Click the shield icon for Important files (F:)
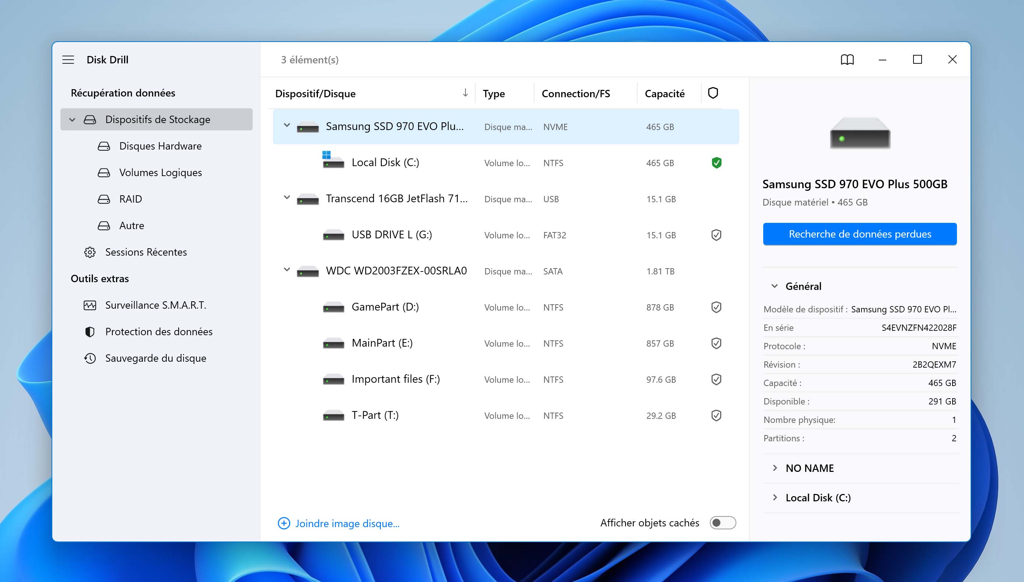This screenshot has height=582, width=1024. (716, 379)
